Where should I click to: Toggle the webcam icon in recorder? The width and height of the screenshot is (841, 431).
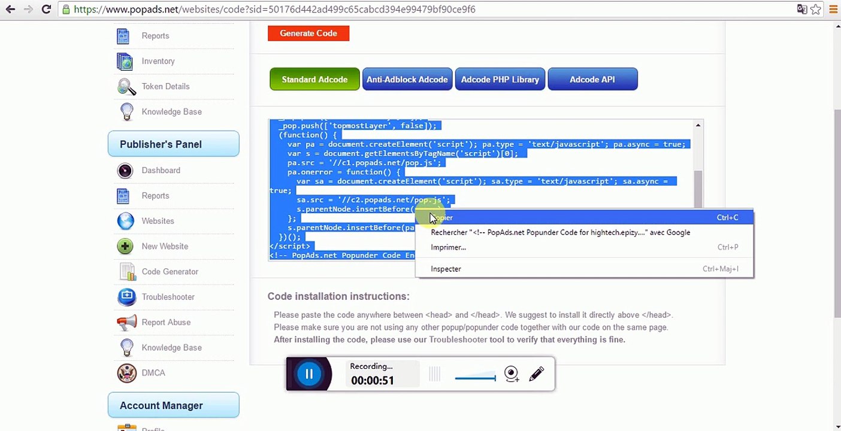[512, 374]
